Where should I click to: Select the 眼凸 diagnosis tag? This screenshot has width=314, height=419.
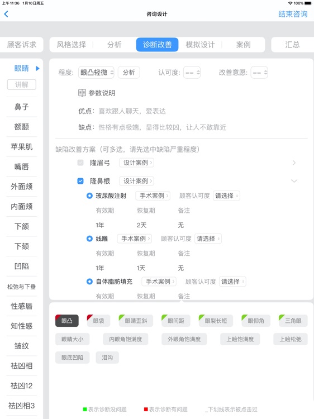[x=67, y=321]
